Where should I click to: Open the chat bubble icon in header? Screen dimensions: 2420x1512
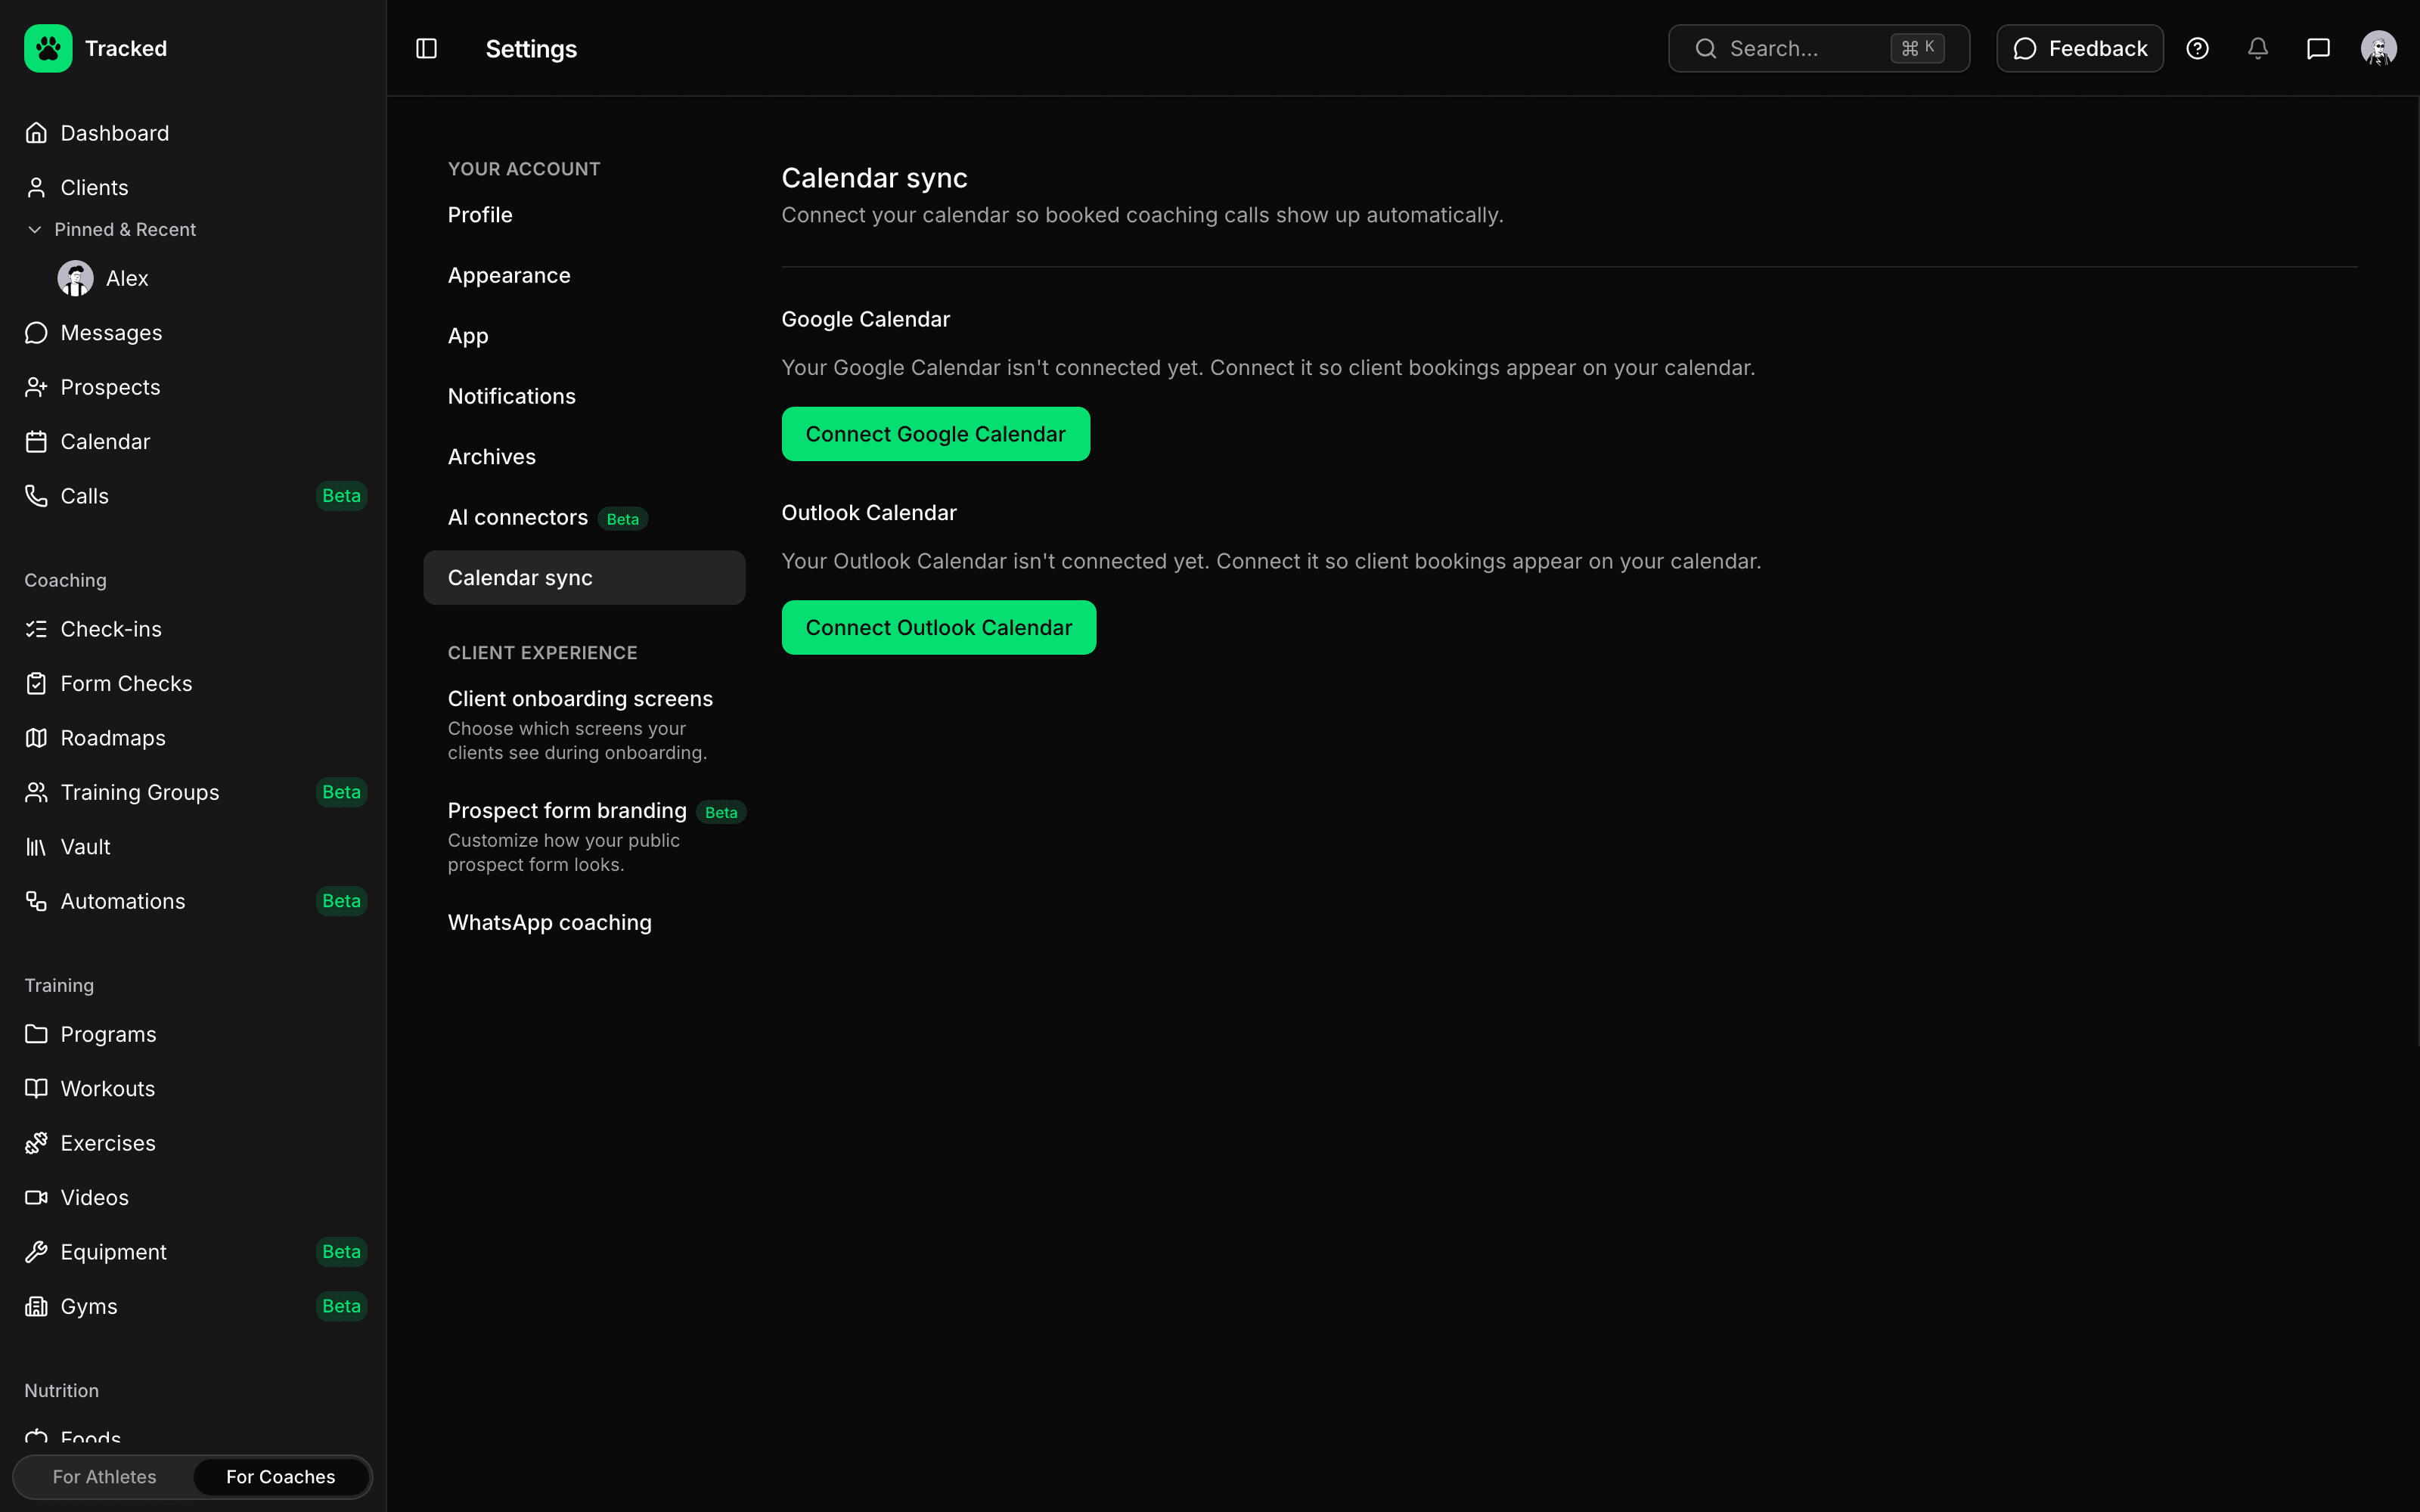pos(2318,48)
